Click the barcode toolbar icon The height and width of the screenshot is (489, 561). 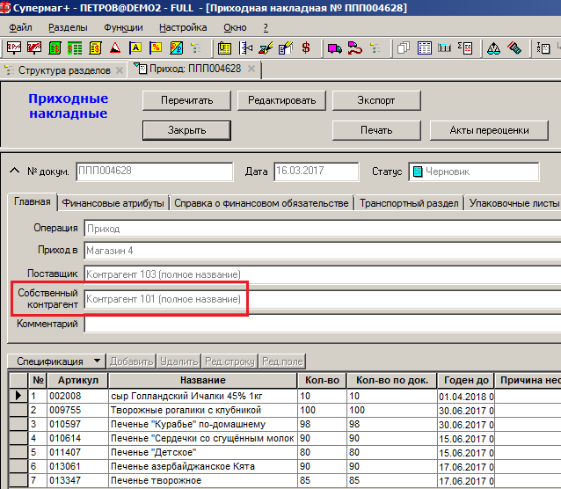(444, 47)
